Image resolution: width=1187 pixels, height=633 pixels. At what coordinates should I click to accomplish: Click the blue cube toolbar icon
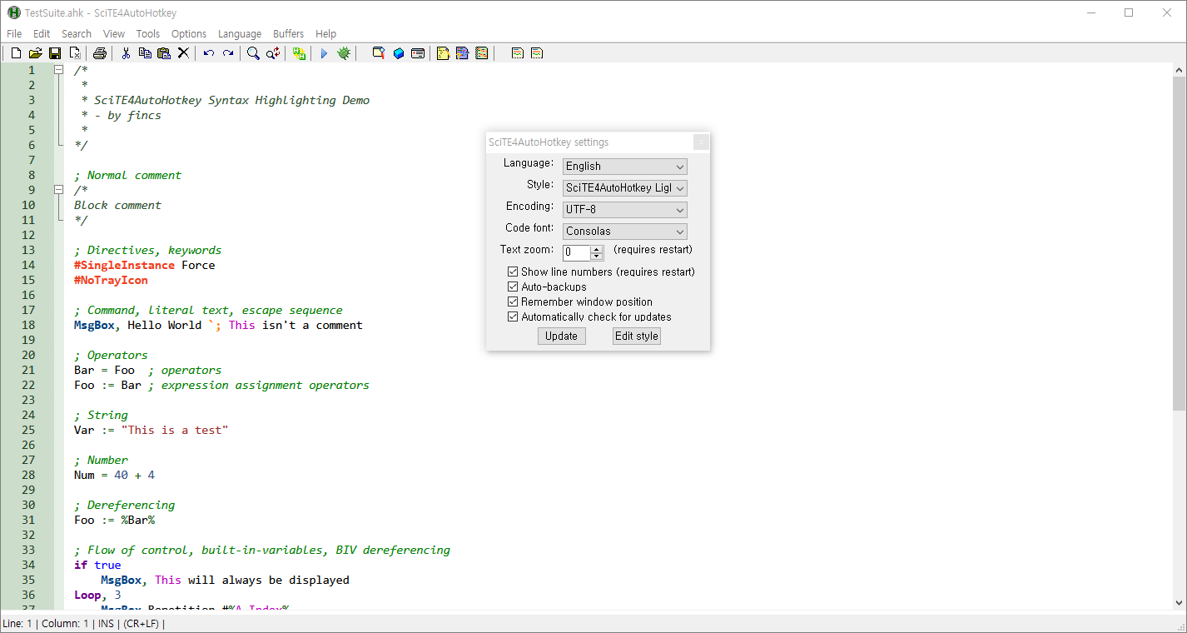(399, 53)
